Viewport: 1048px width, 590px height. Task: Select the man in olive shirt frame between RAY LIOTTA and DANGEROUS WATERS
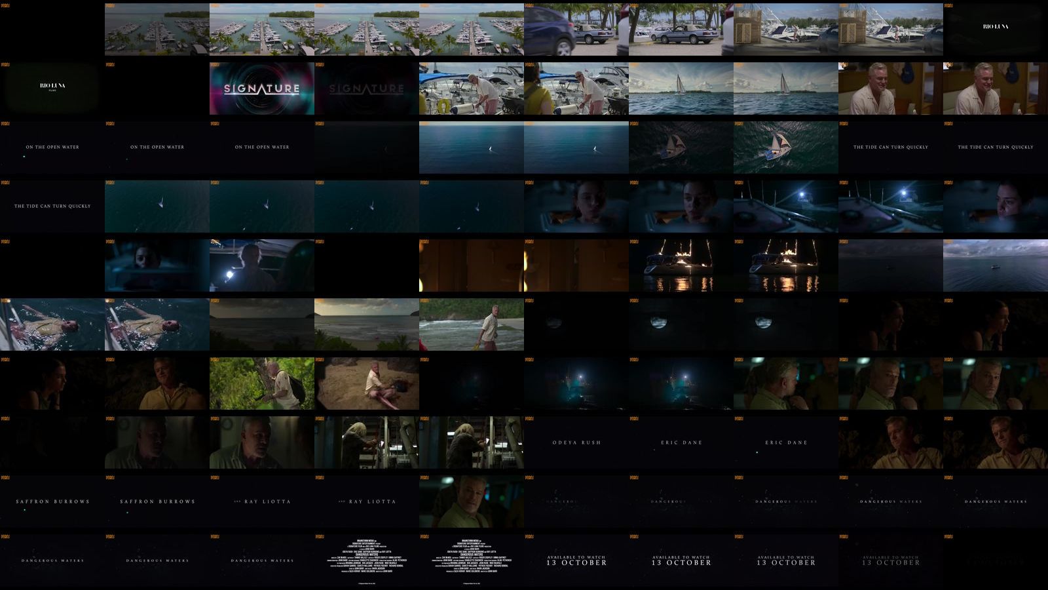[472, 501]
